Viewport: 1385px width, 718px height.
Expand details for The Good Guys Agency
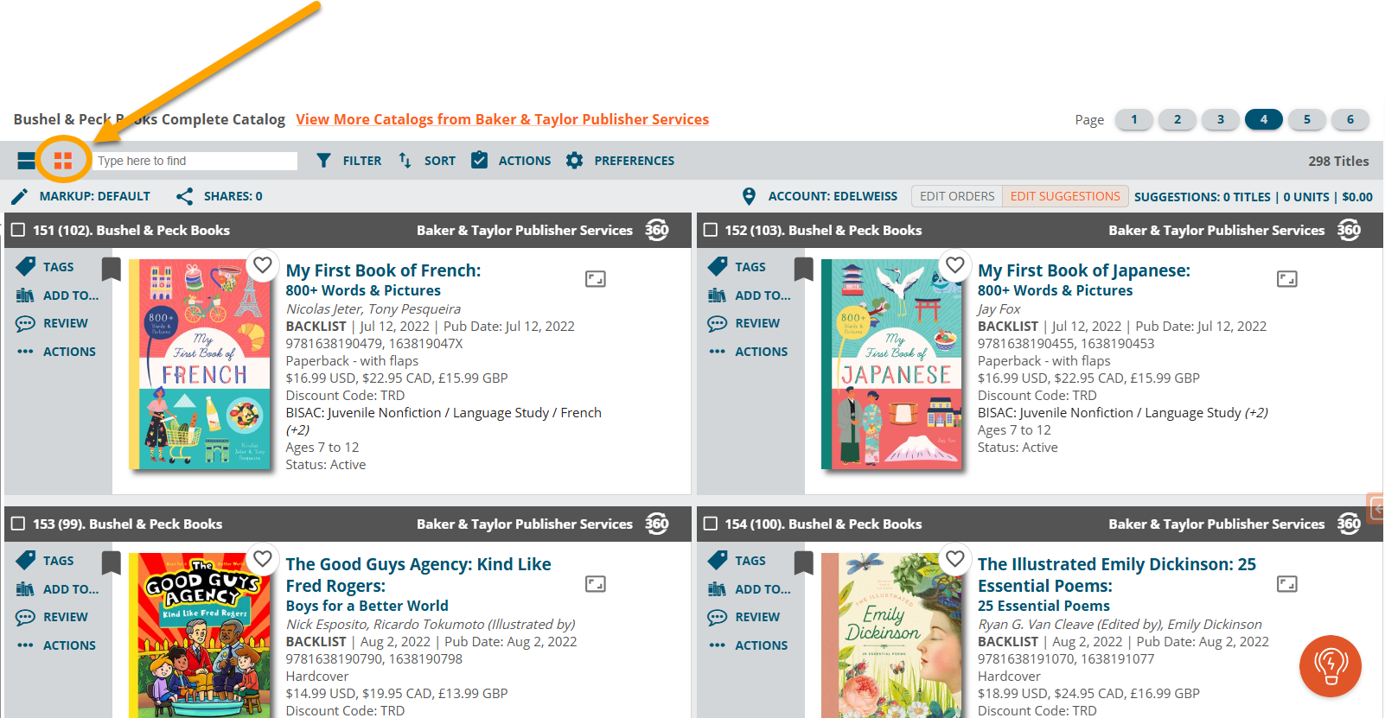point(596,583)
